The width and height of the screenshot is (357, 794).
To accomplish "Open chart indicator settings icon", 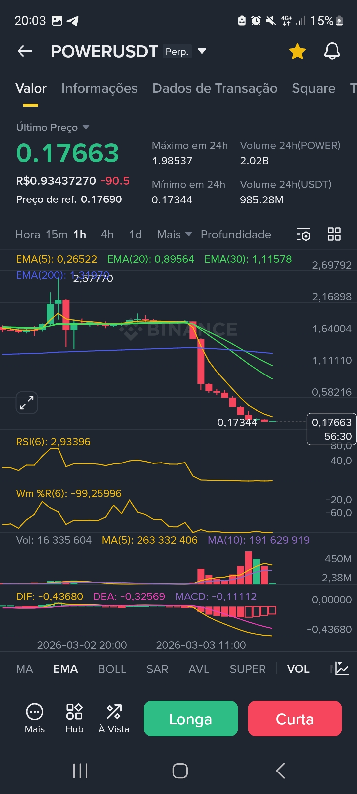I will click(303, 234).
